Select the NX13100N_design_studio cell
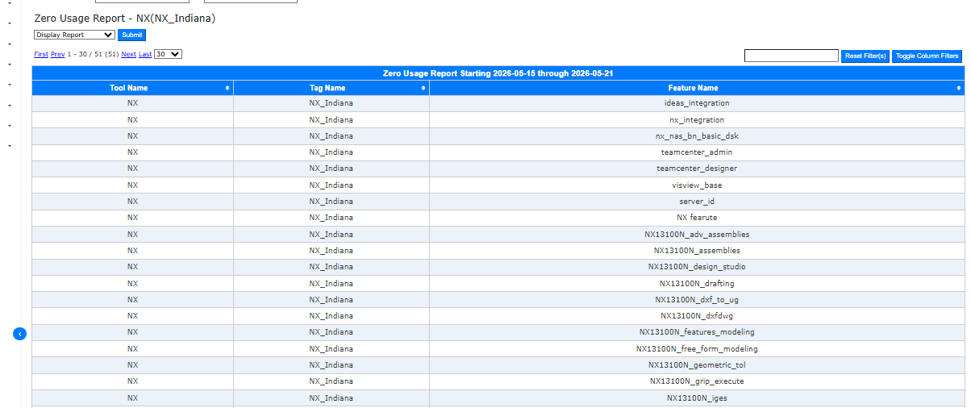Screen dimensions: 971x408 [x=697, y=267]
